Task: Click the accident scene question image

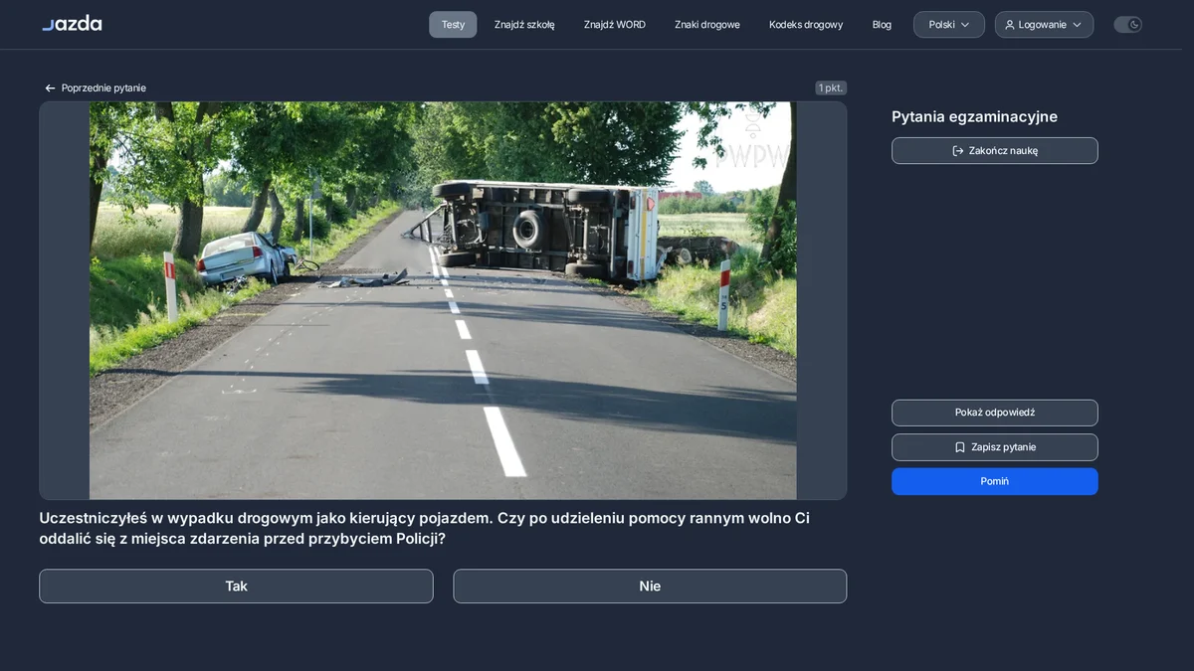Action: pyautogui.click(x=443, y=300)
